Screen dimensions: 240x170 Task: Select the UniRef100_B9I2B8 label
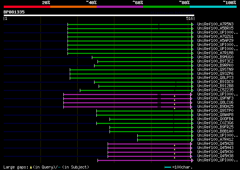click(x=215, y=86)
